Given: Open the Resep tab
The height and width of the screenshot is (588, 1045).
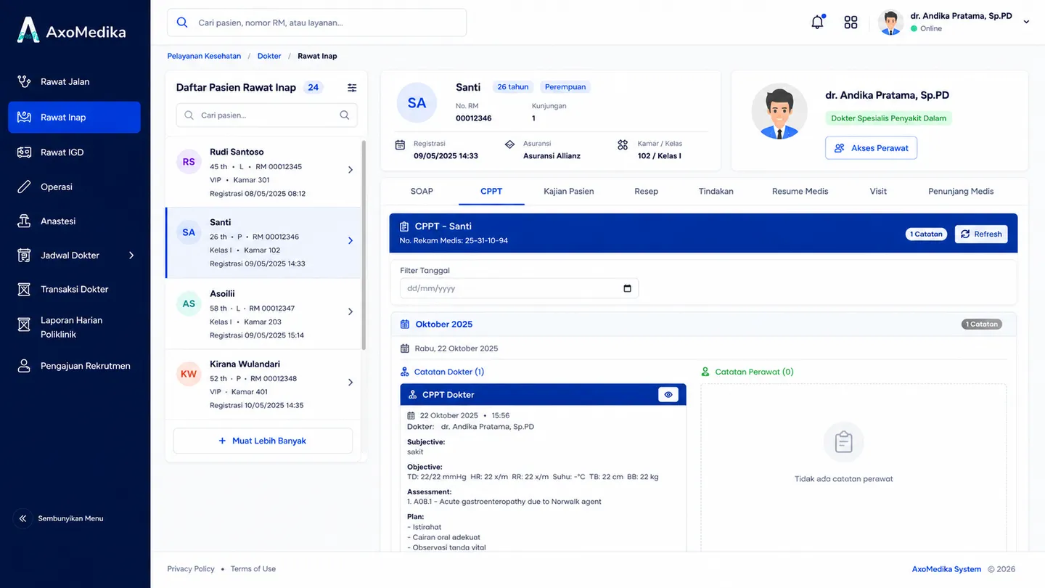Looking at the screenshot, I should 646,192.
